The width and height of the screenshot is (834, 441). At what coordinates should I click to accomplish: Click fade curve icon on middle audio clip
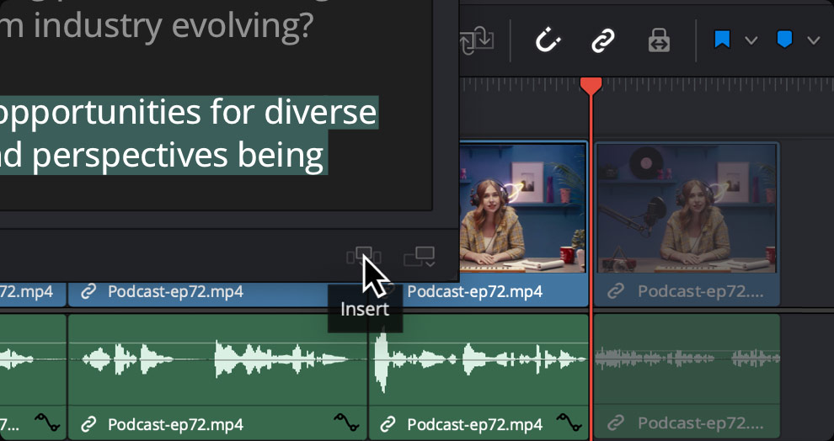tap(346, 422)
